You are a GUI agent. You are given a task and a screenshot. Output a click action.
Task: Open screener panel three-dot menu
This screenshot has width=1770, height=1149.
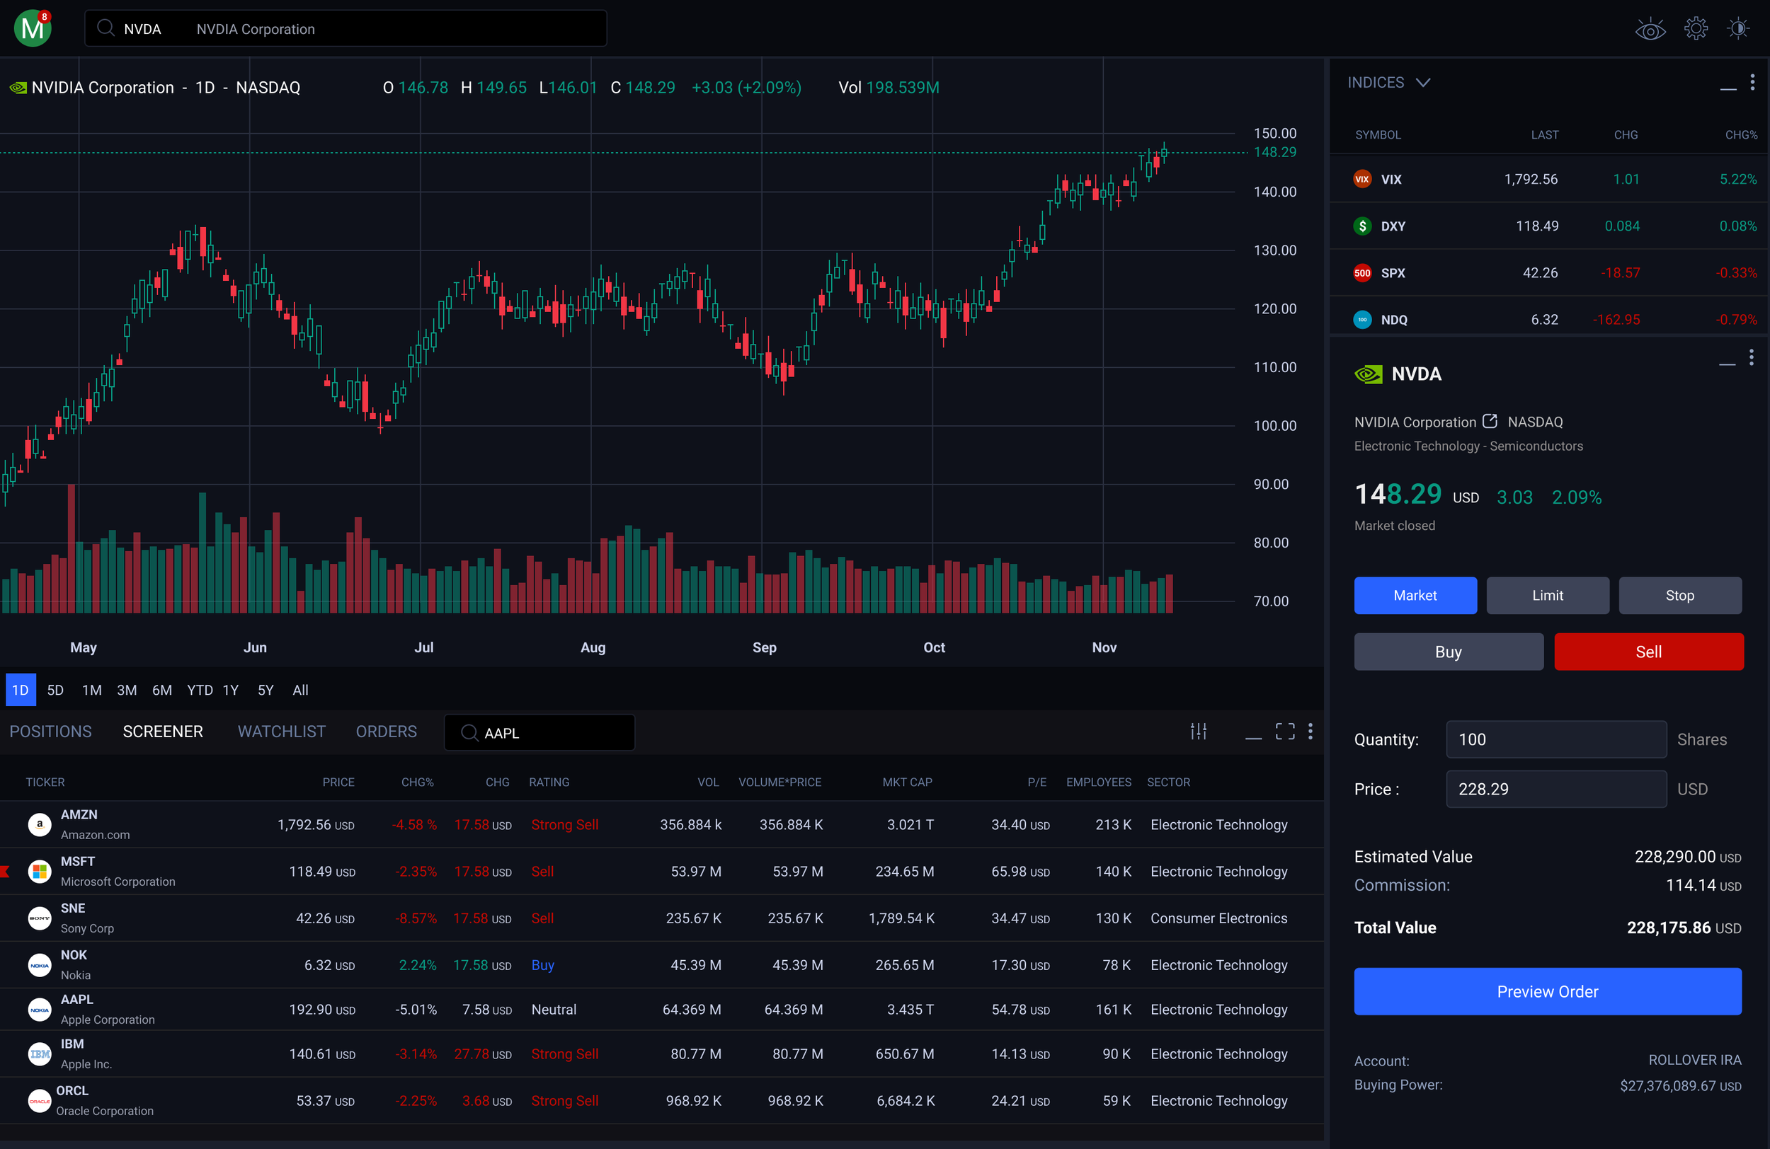click(x=1311, y=732)
